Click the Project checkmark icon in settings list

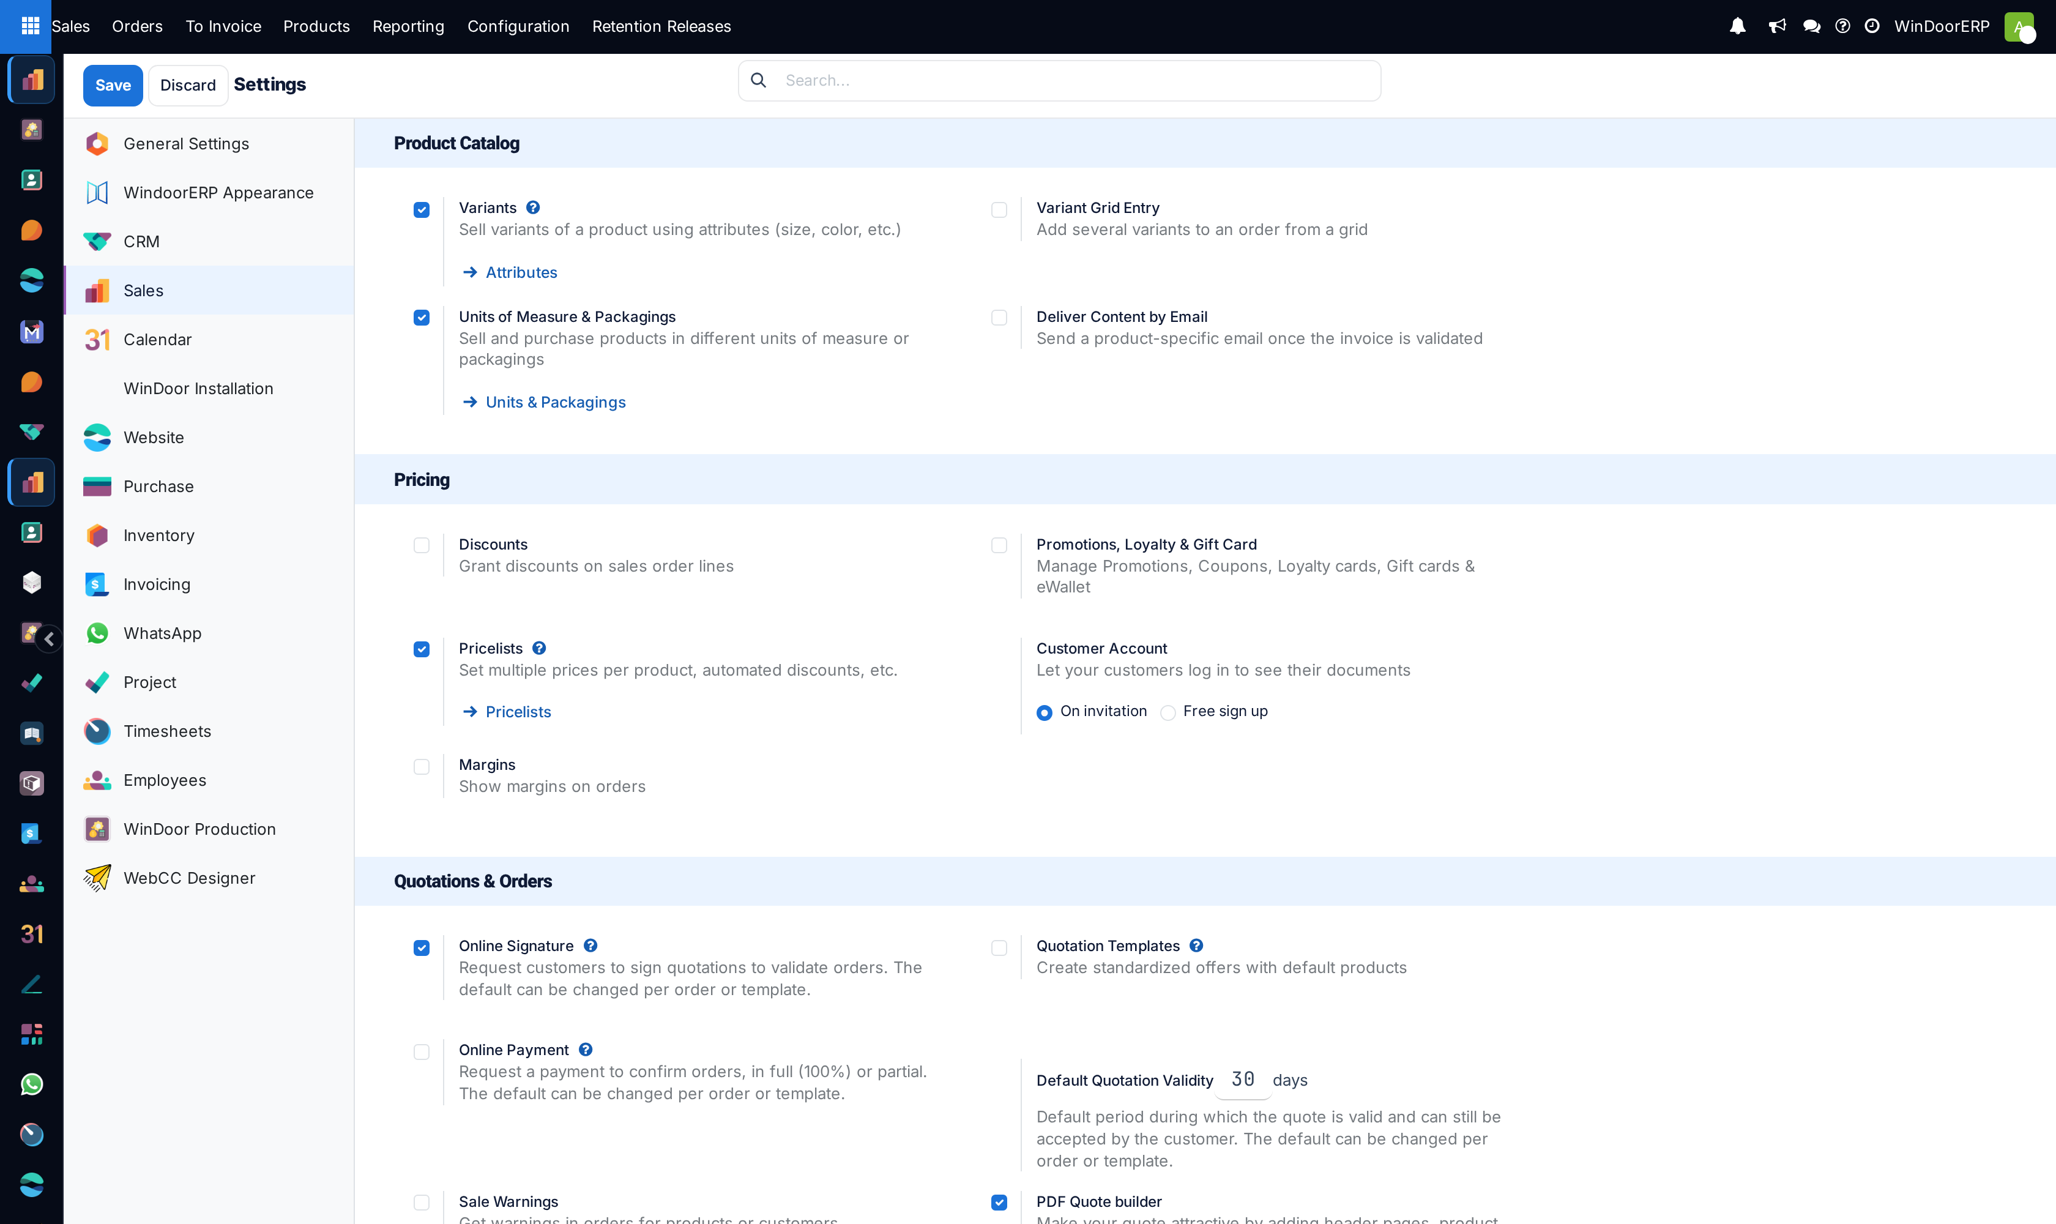click(97, 682)
